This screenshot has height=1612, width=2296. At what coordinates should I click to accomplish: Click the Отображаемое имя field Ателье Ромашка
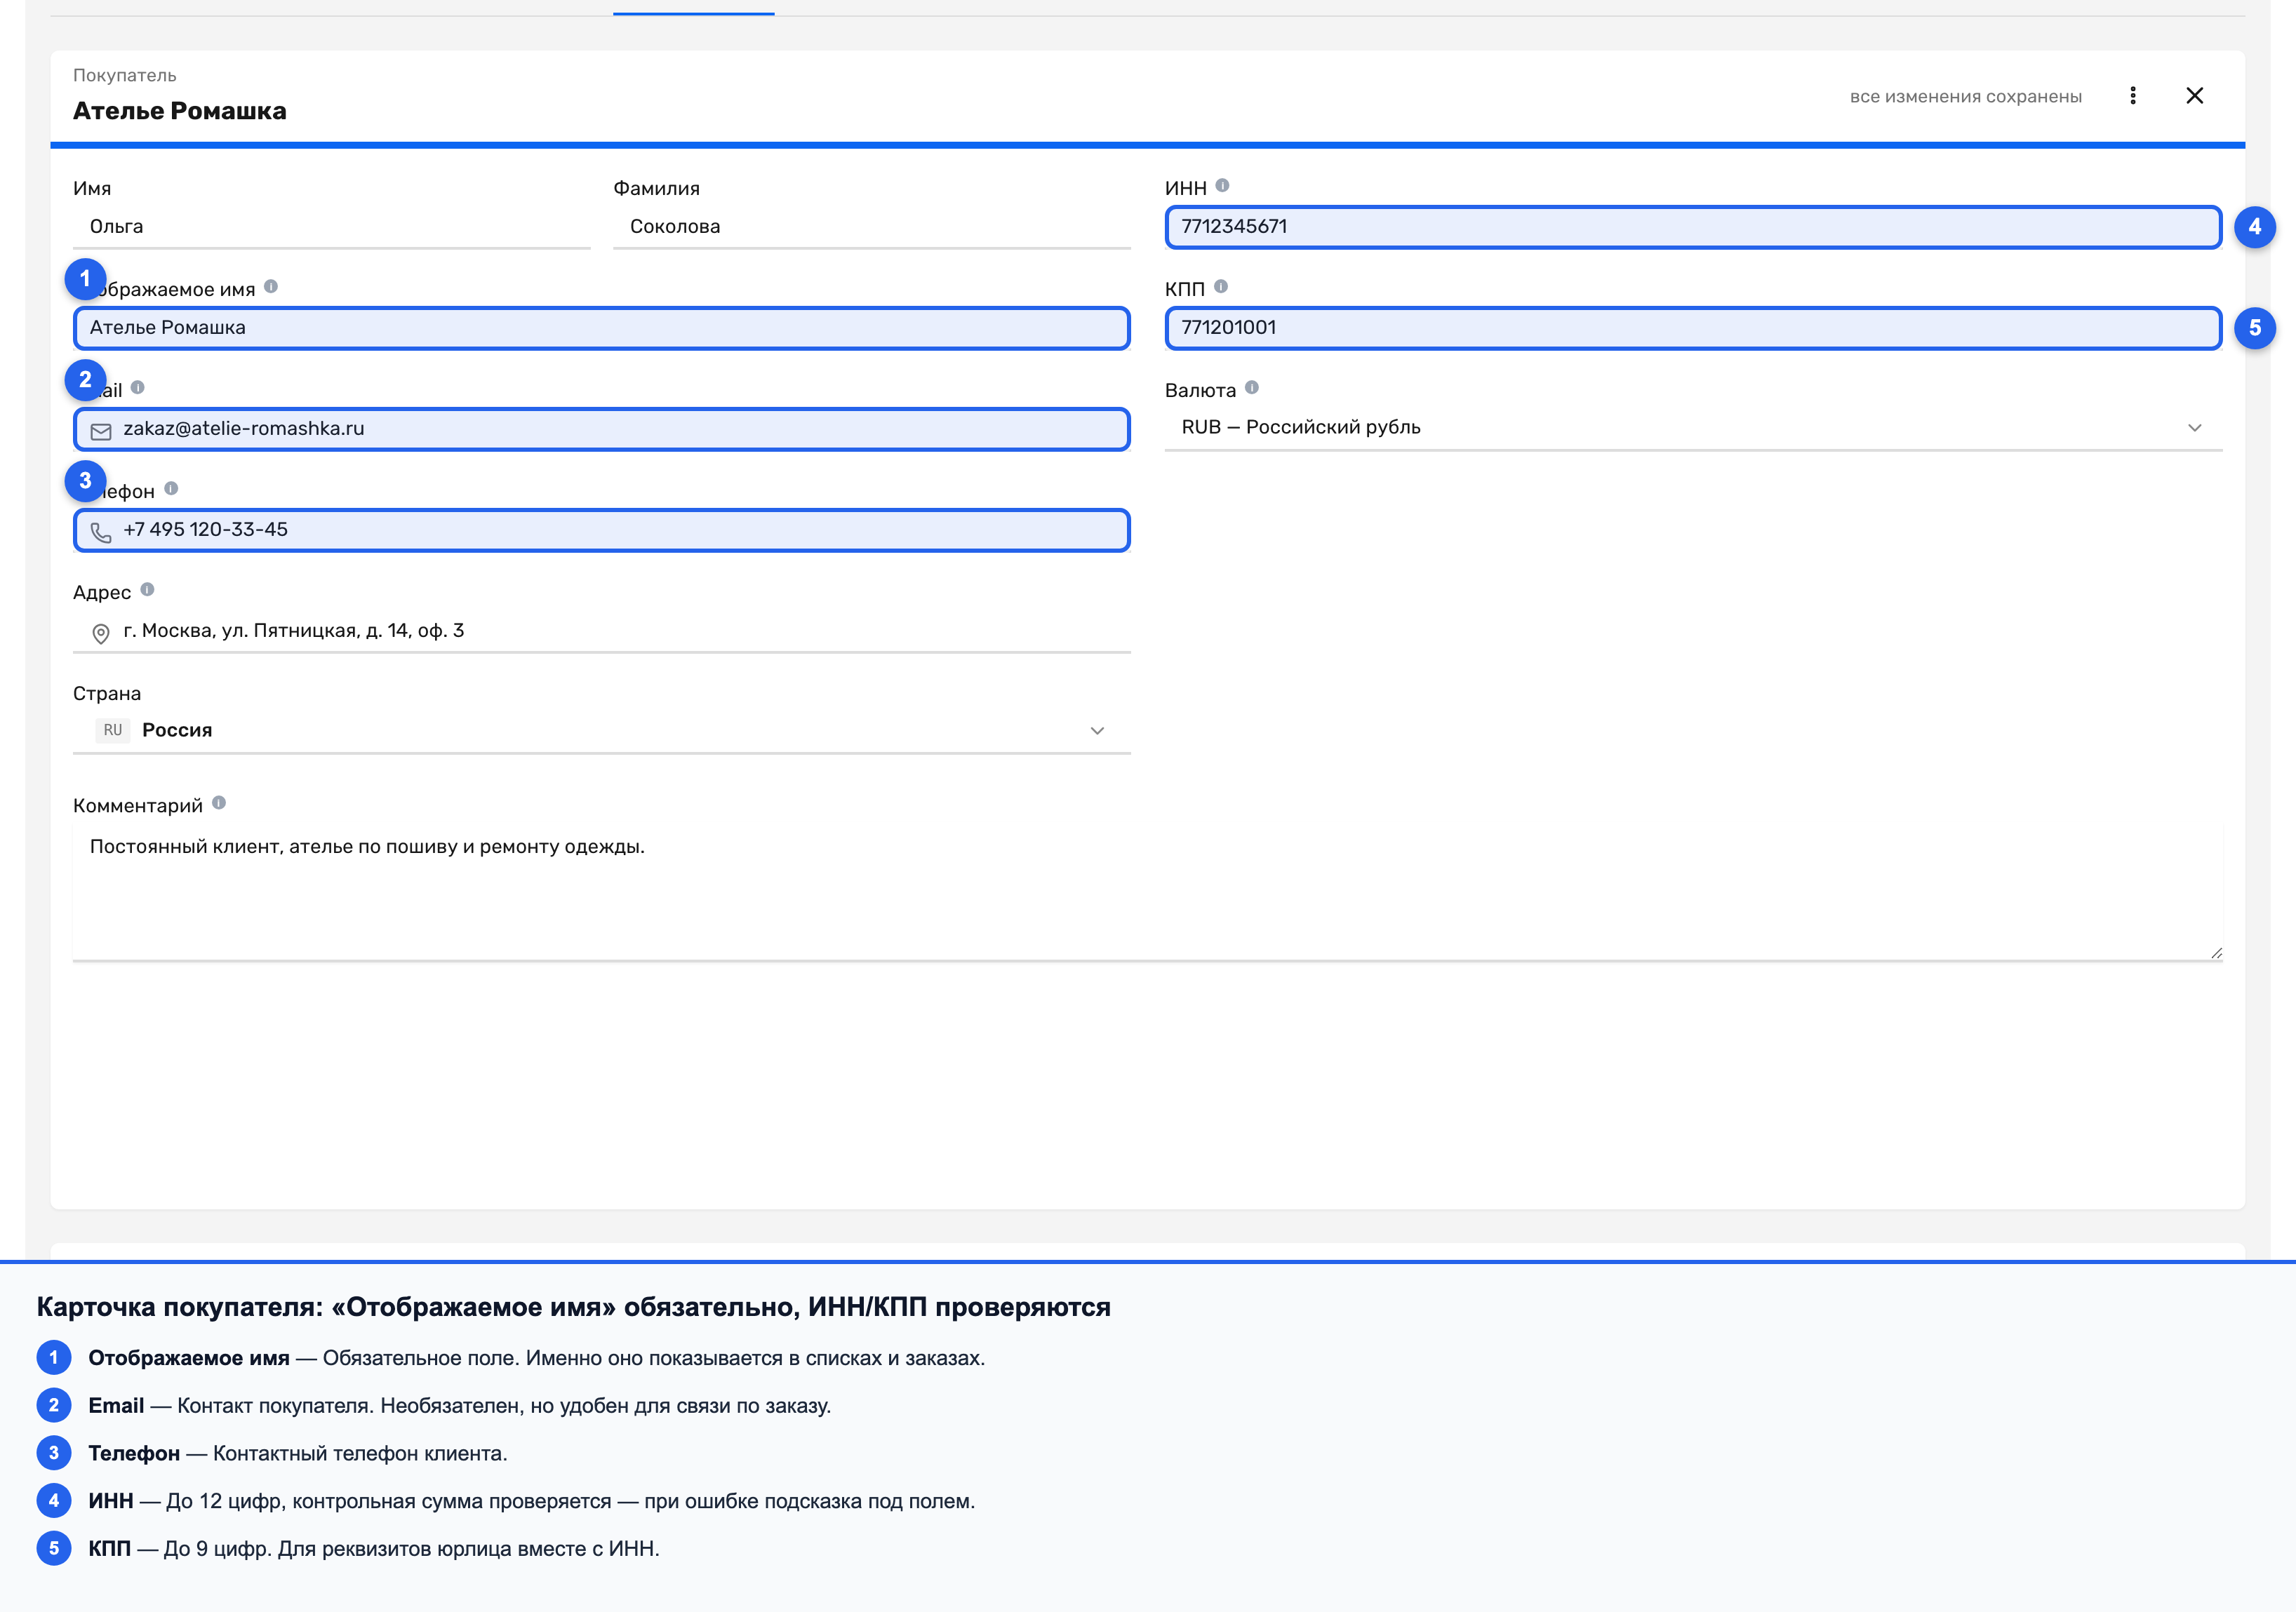tap(601, 328)
